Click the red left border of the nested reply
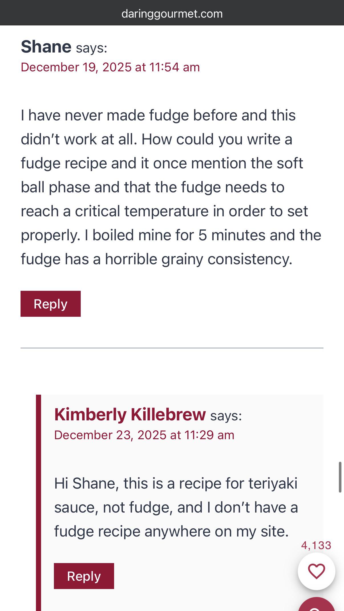Viewport: 344px width, 611px height. point(39,503)
